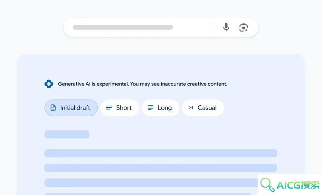Image resolution: width=322 pixels, height=195 pixels.
Task: Click the blue Generative AI sparkle icon
Action: [49, 84]
